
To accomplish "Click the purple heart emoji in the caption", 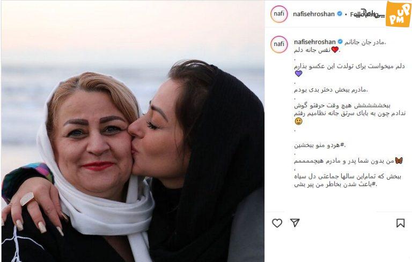I will click(298, 74).
